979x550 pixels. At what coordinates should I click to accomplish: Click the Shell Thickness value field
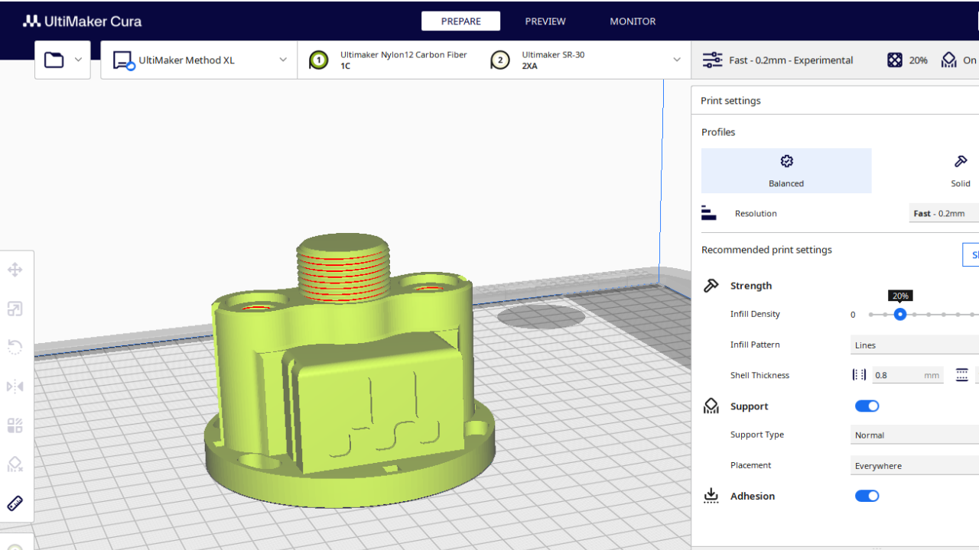tap(907, 374)
